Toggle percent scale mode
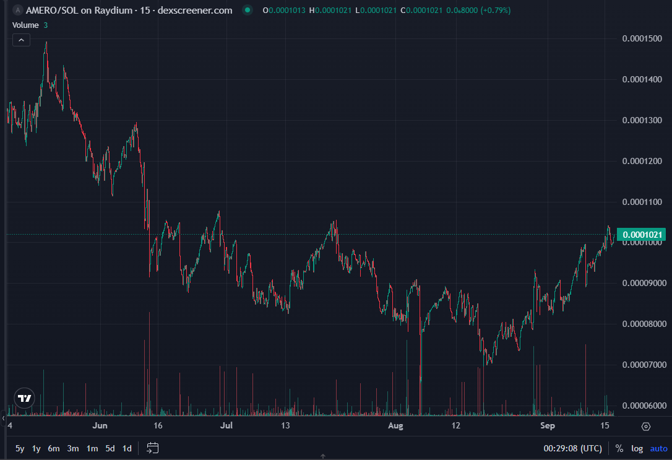The width and height of the screenshot is (672, 460). pyautogui.click(x=619, y=448)
